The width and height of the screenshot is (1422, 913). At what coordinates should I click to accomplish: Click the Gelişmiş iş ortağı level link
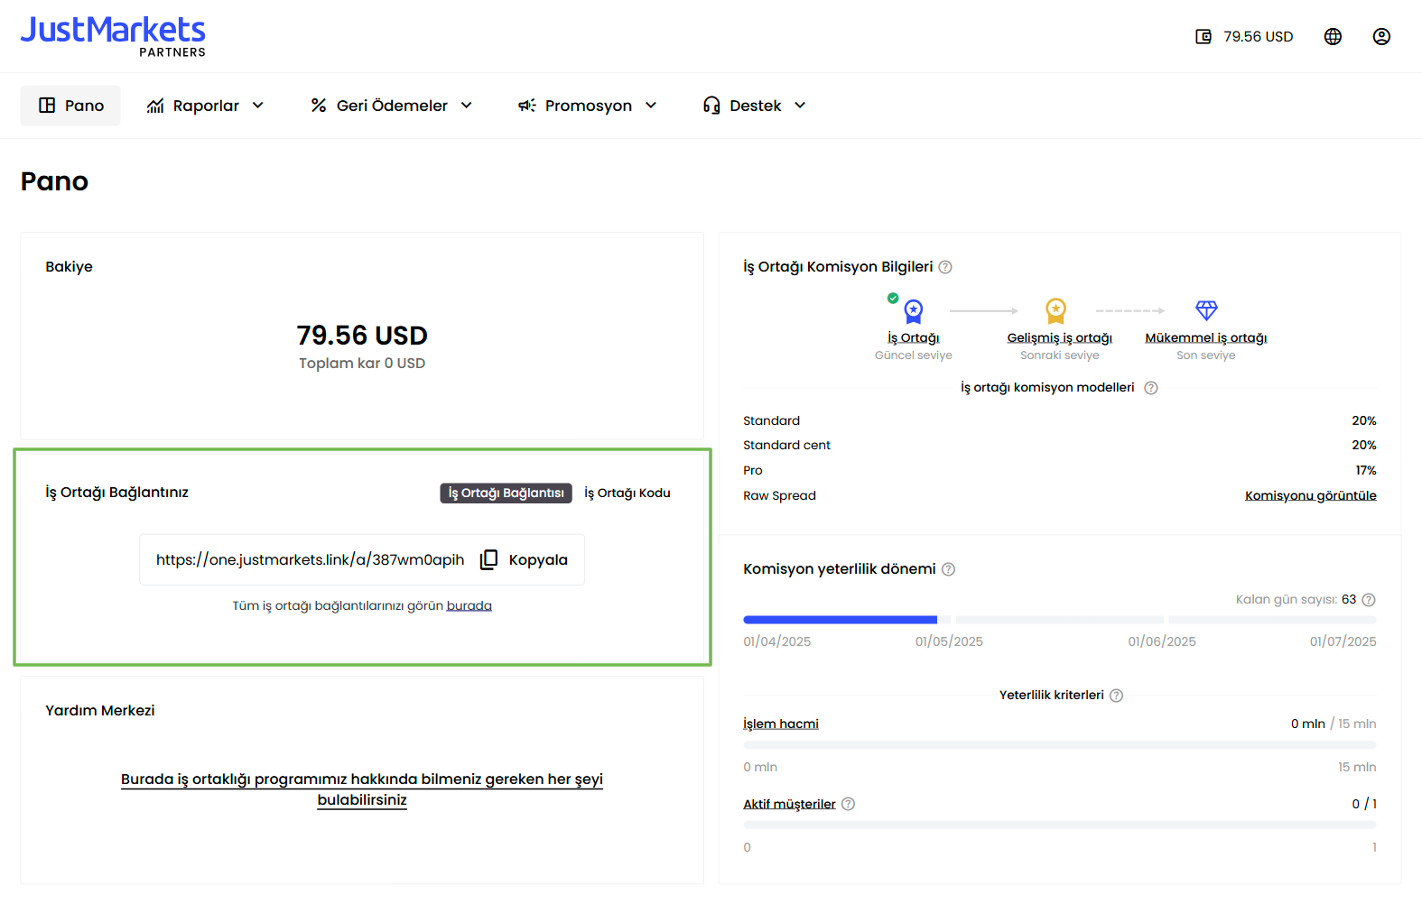tap(1060, 338)
